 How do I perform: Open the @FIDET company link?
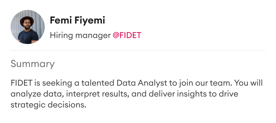[127, 35]
